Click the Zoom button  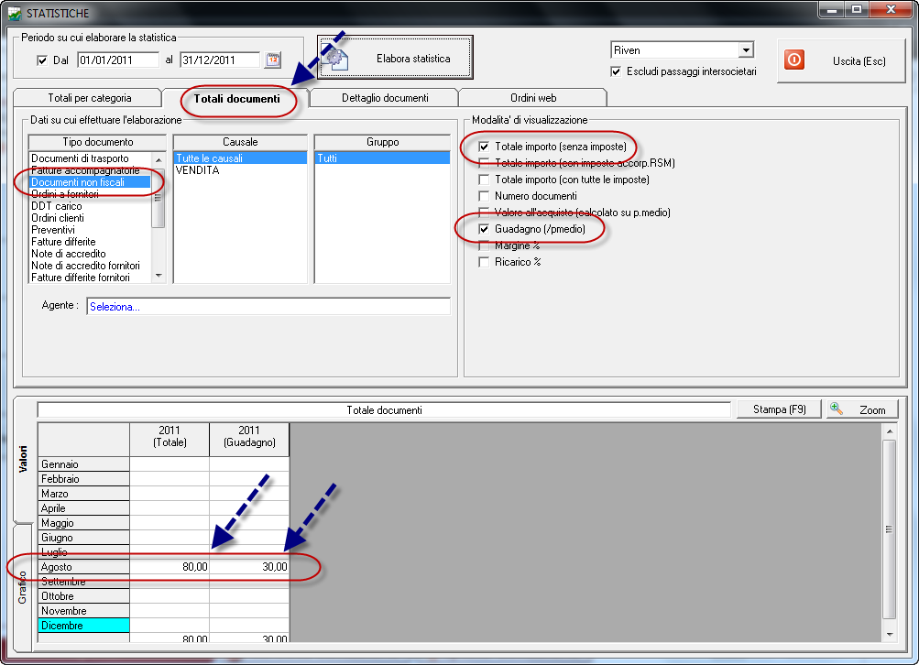click(x=862, y=409)
